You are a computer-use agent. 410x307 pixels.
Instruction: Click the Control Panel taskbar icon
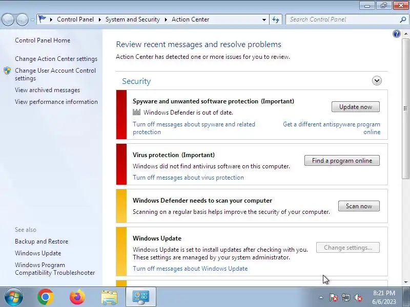(140, 297)
